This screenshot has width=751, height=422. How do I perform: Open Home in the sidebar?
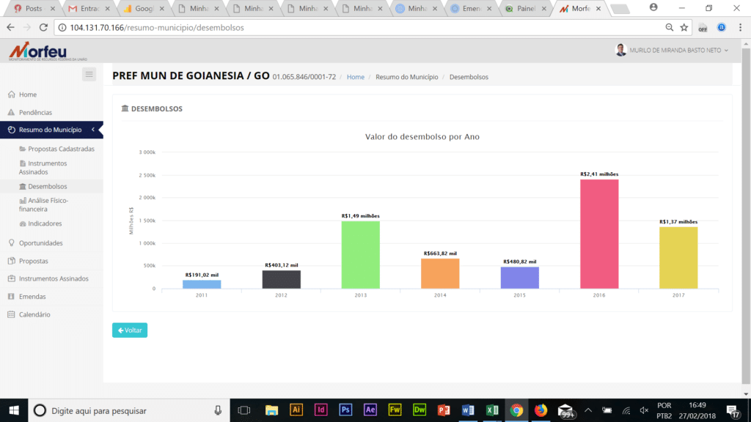pos(28,95)
